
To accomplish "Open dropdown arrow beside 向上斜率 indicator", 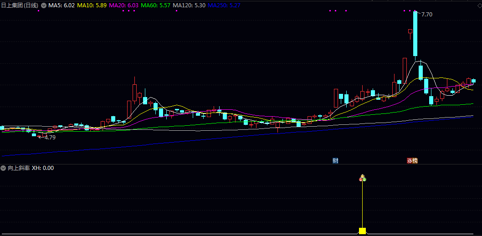I will click(x=3, y=168).
